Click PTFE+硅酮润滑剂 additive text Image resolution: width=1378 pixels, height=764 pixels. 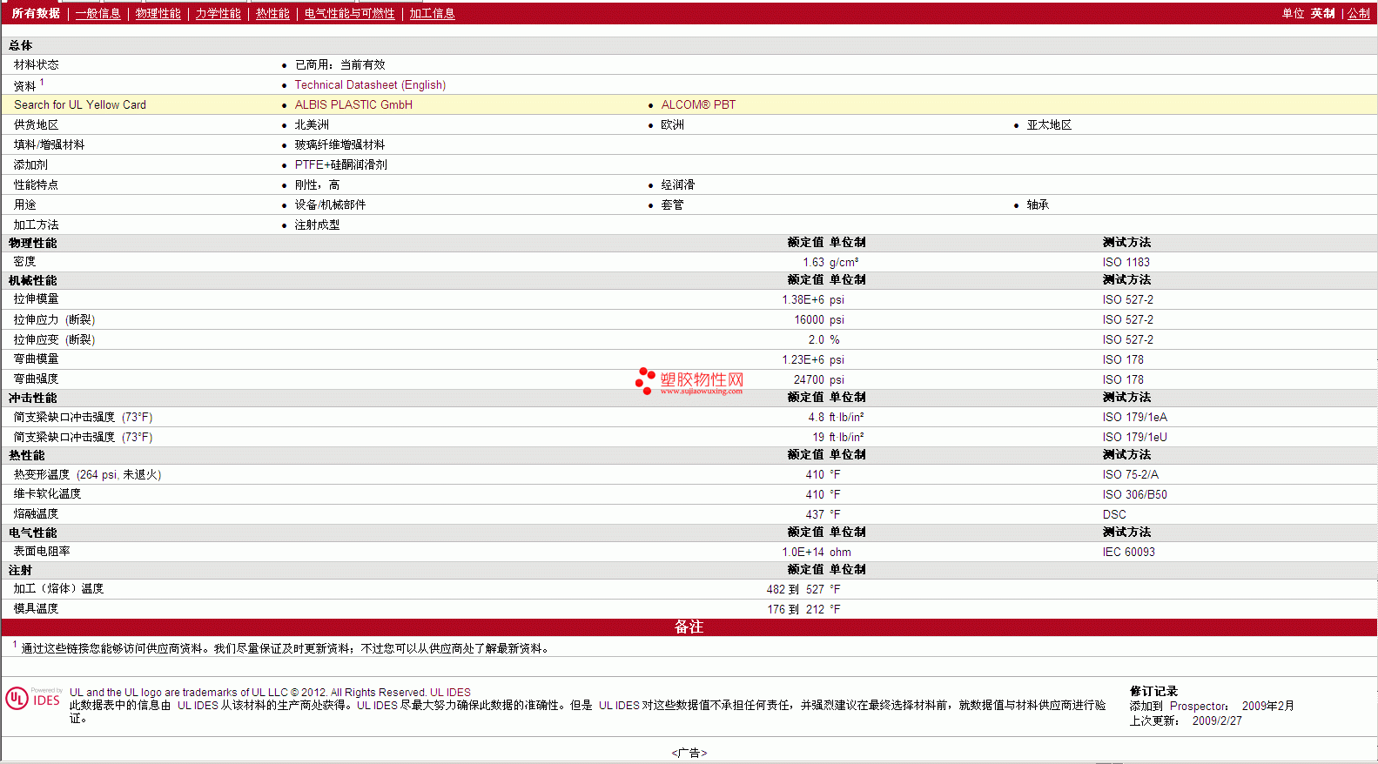(340, 165)
